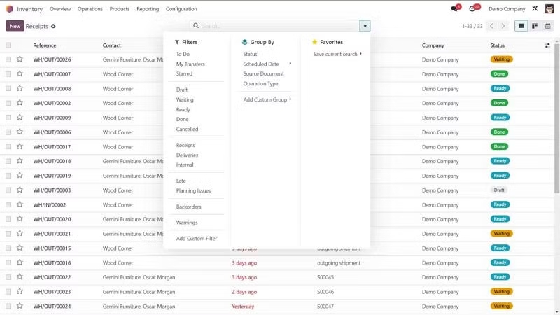Open the Operations menu
Screen dimensions: 560x315
[90, 9]
